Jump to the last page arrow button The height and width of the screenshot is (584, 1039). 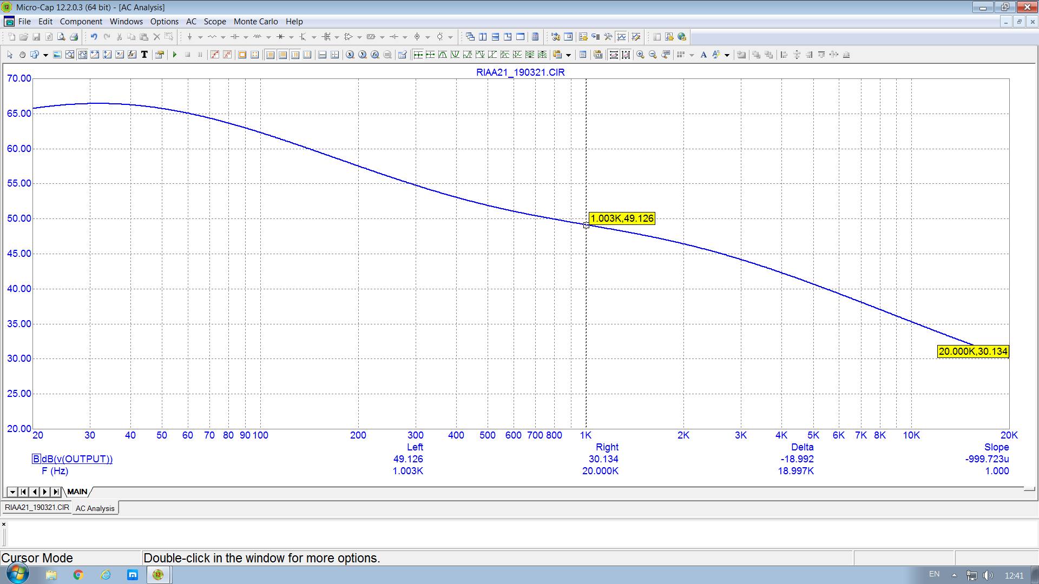coord(56,492)
